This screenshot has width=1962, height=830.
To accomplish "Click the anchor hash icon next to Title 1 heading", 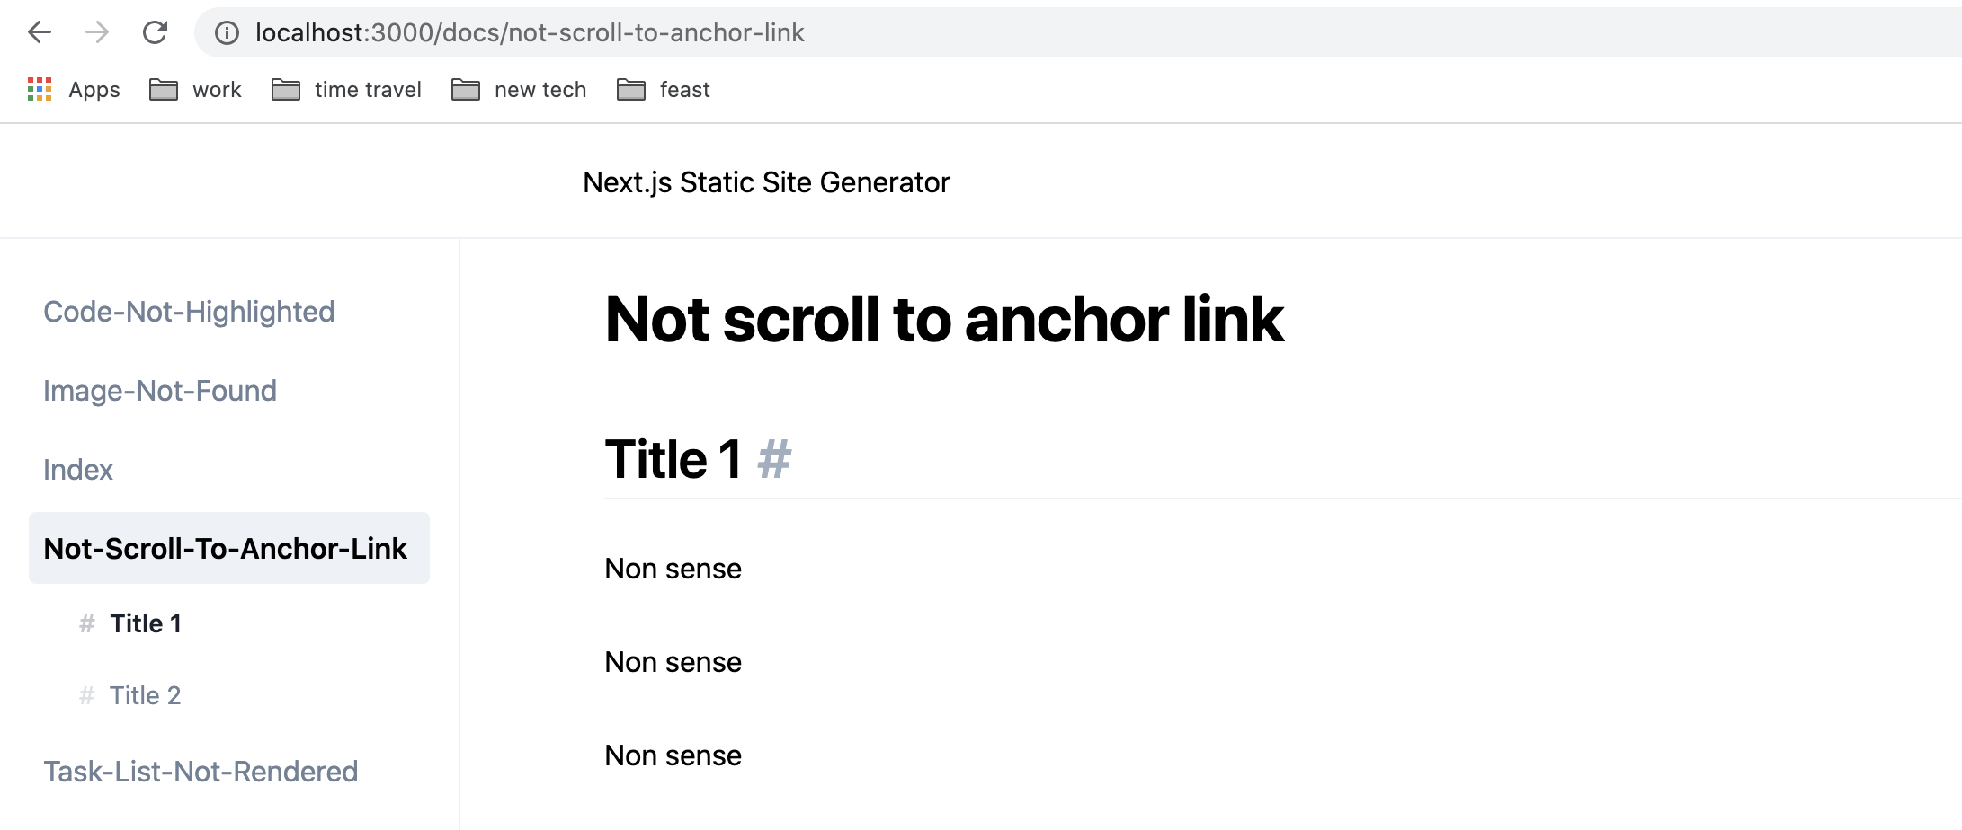I will (x=774, y=460).
